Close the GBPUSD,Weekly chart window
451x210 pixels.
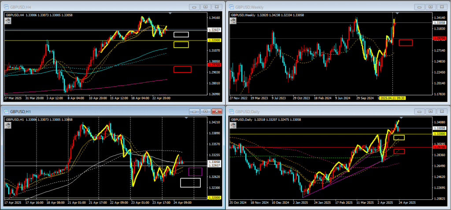(x=442, y=7)
